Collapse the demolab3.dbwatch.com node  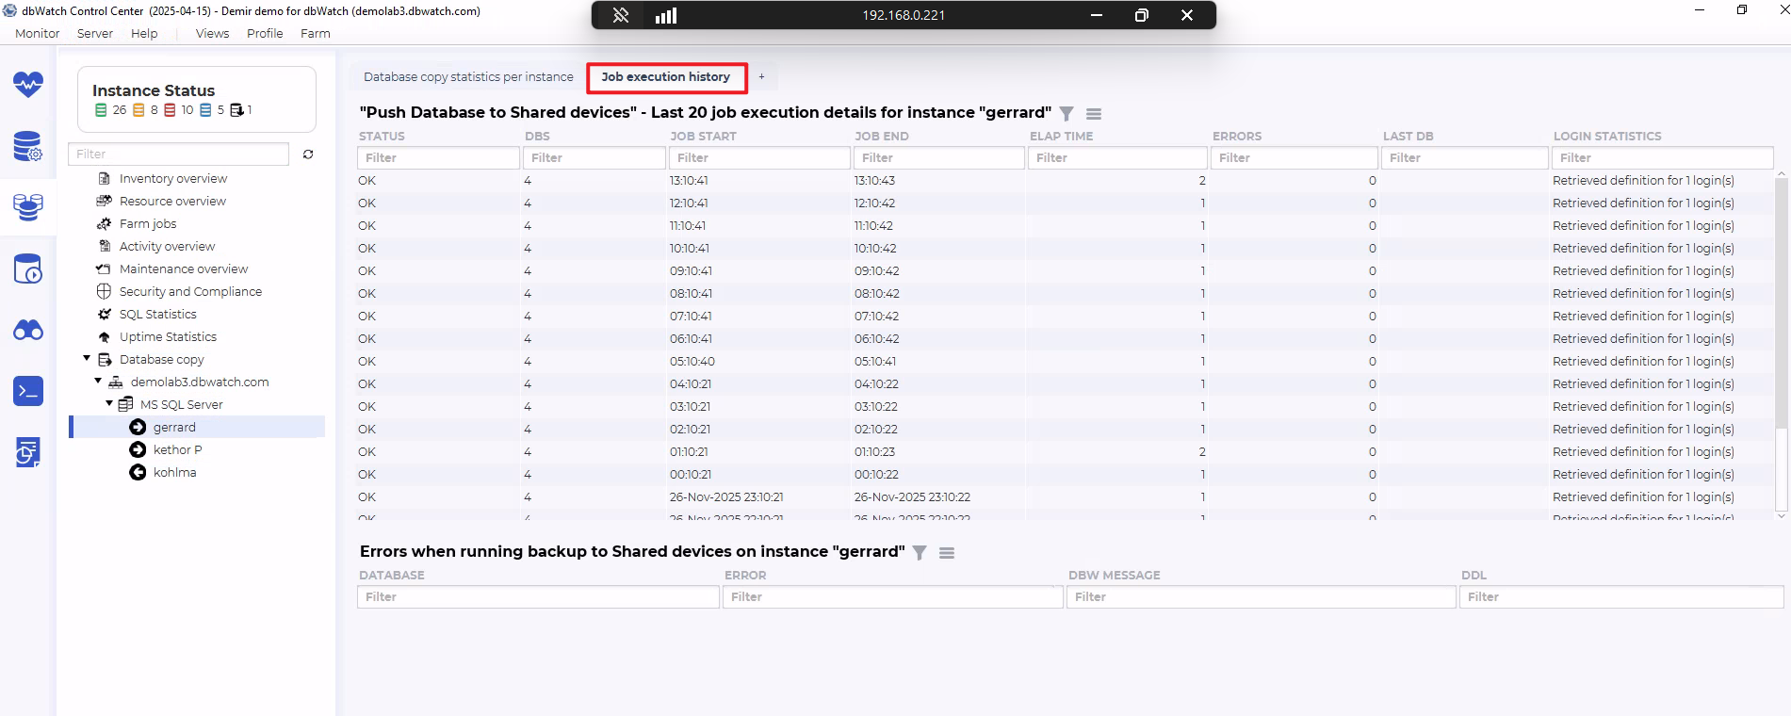click(98, 382)
